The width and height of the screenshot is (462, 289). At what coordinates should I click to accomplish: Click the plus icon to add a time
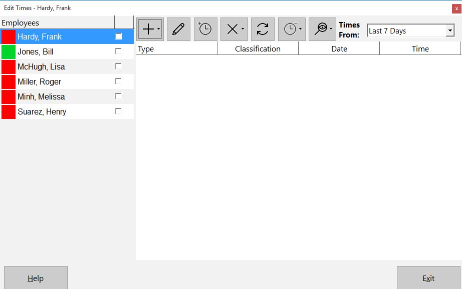148,29
